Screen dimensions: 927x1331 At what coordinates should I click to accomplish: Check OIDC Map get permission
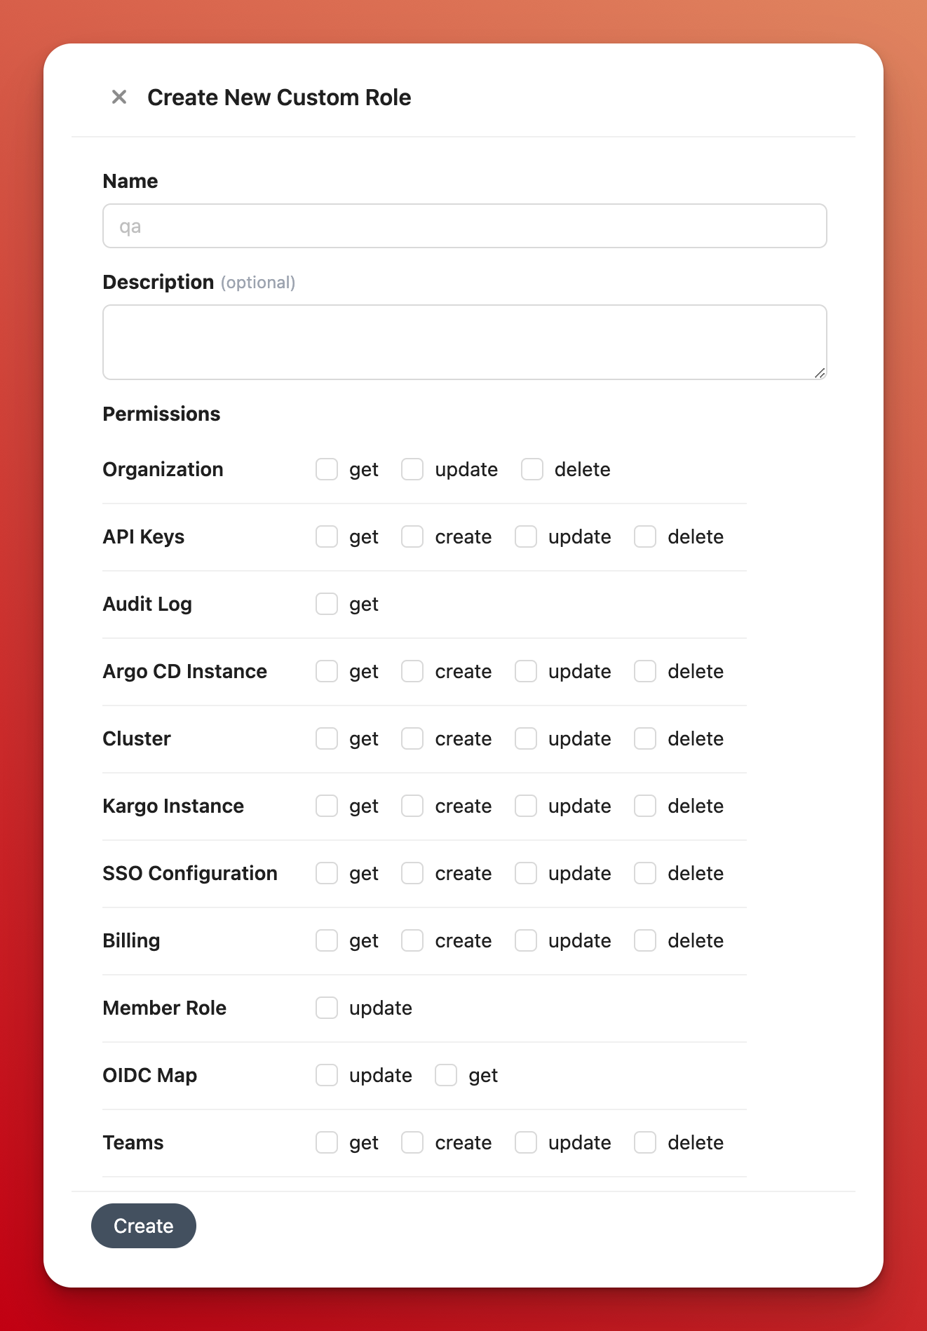click(x=446, y=1075)
